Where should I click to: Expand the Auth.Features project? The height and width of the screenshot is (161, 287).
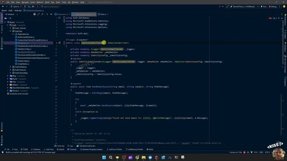[10, 70]
